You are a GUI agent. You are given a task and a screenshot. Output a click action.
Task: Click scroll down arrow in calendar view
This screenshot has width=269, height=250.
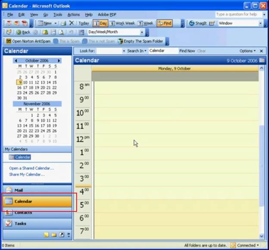pyautogui.click(x=261, y=236)
